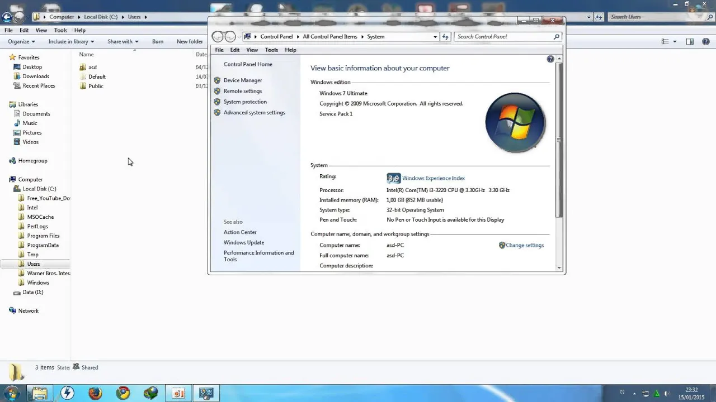The image size is (716, 402).
Task: Open the Windows Experience Index link
Action: 434,178
